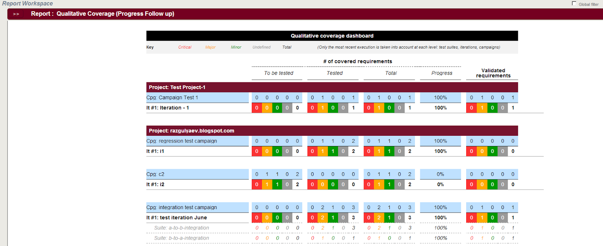This screenshot has width=603, height=246.
Task: Click the # of covered requirements header
Action: click(x=358, y=61)
